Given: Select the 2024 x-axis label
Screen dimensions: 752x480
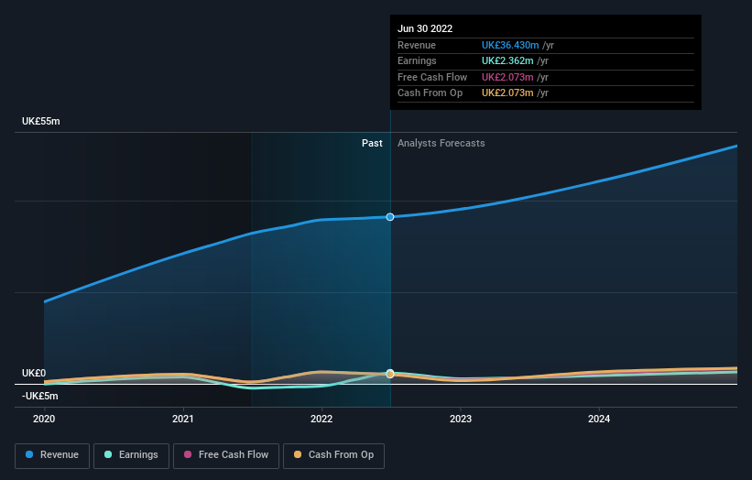Looking at the screenshot, I should tap(599, 420).
